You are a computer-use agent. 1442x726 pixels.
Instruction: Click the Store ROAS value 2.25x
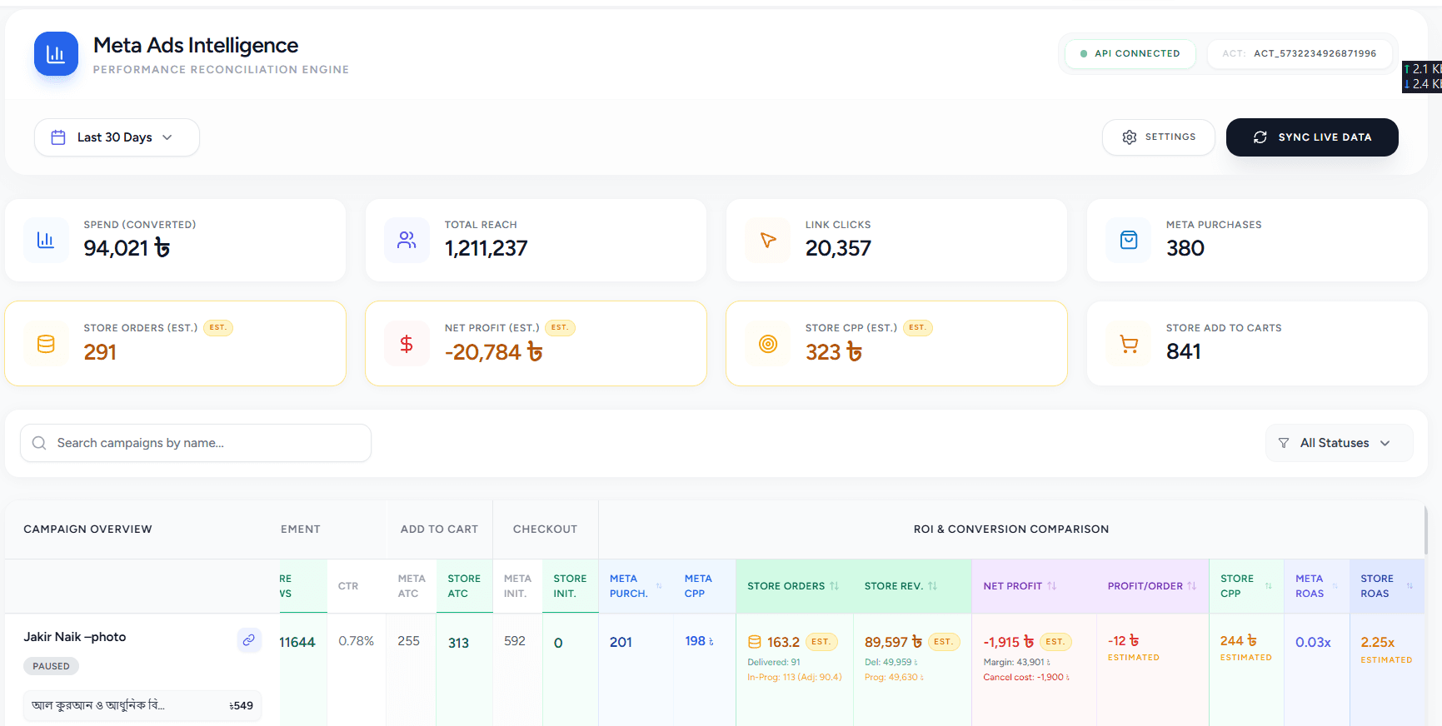1377,642
